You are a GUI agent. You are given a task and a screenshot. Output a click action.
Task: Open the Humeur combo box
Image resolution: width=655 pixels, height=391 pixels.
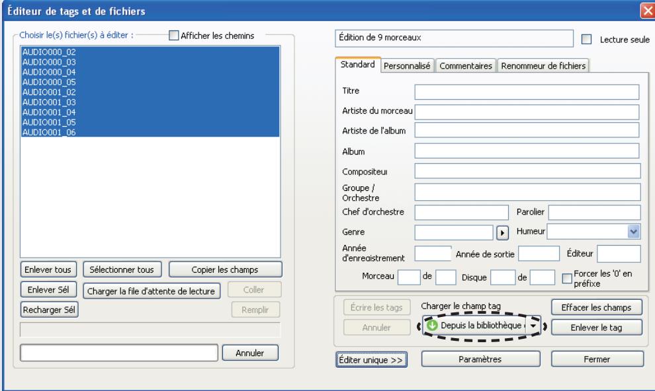(x=593, y=232)
